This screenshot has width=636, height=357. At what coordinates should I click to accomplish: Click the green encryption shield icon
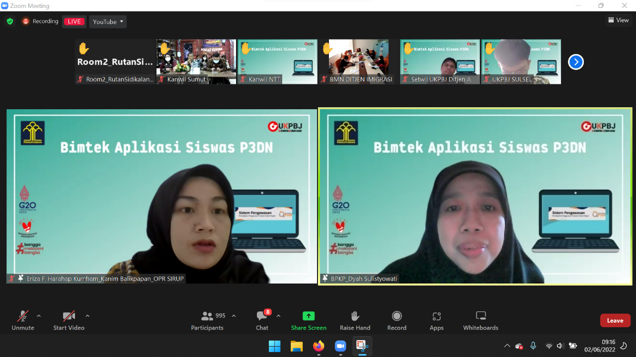point(10,21)
